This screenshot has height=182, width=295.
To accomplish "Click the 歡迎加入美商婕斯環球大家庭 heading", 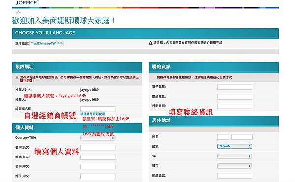I will 63,21.
